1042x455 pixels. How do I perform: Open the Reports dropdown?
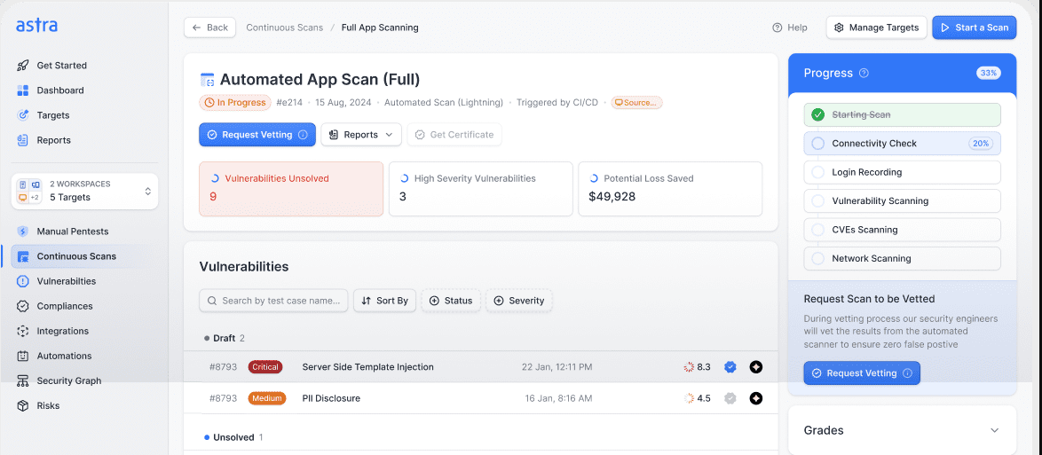(x=361, y=134)
